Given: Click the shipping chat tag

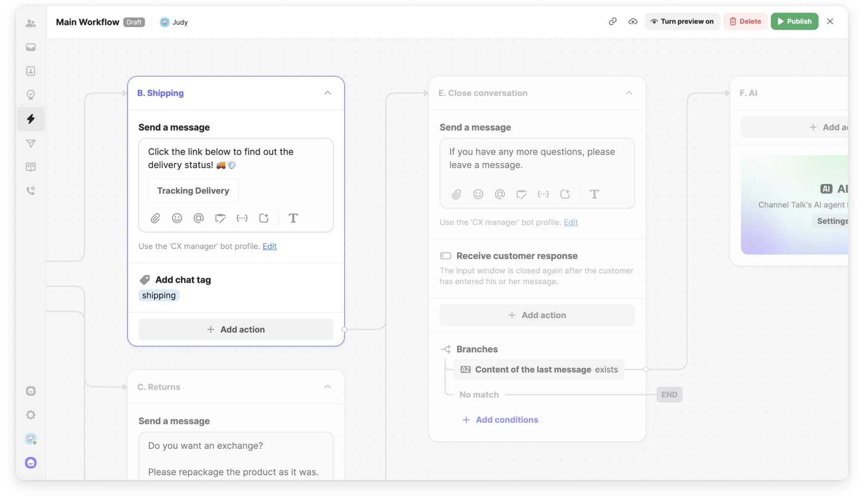Looking at the screenshot, I should tap(158, 296).
